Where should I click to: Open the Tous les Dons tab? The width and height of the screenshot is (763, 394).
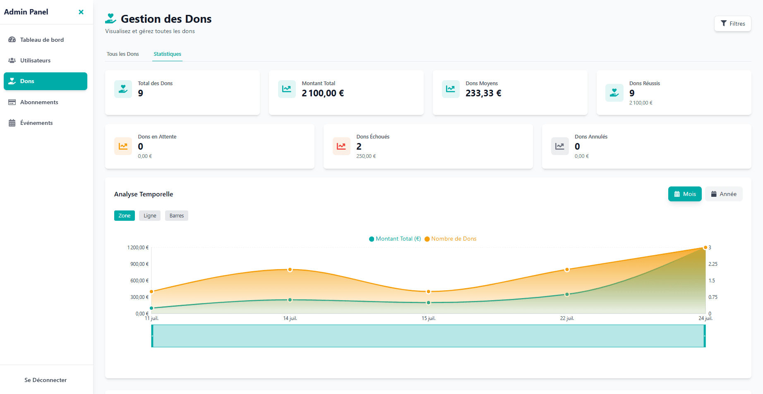pyautogui.click(x=123, y=54)
